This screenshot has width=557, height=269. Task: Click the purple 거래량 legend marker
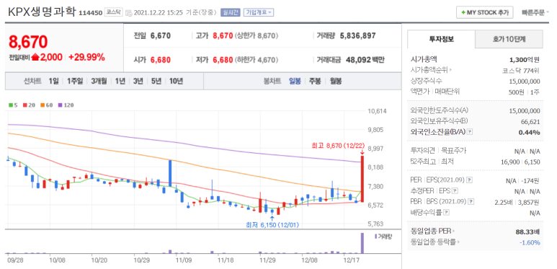pos(375,236)
